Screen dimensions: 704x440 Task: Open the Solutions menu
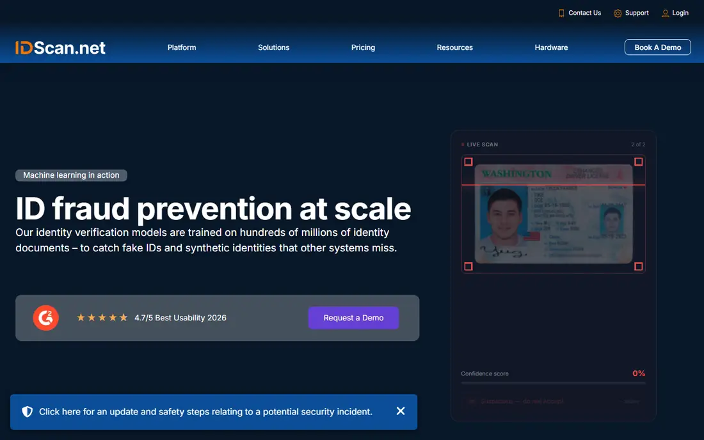point(273,47)
